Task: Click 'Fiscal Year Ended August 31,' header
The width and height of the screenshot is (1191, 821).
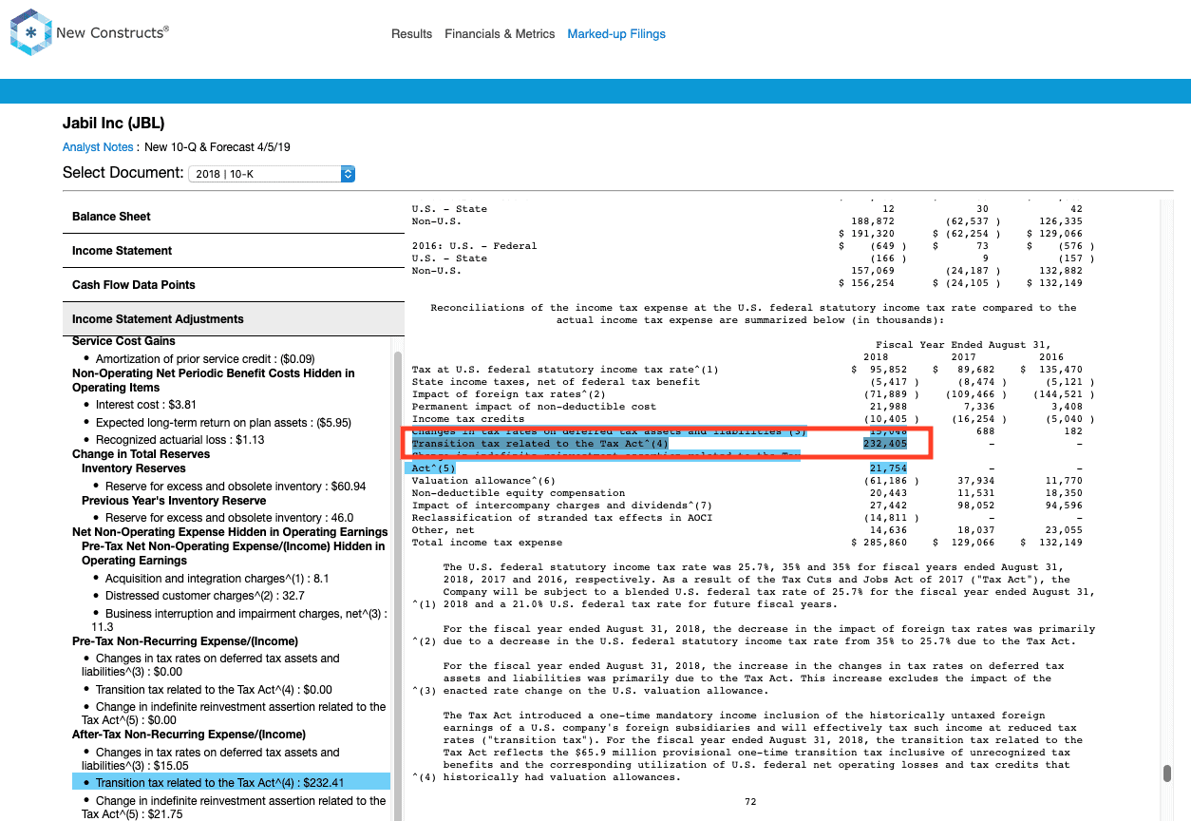Action: tap(963, 345)
